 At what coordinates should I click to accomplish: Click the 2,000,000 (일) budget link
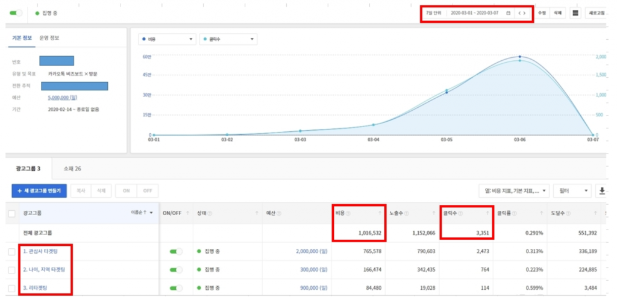click(x=312, y=251)
